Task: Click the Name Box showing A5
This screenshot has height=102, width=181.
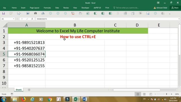Action: [x=7, y=19]
